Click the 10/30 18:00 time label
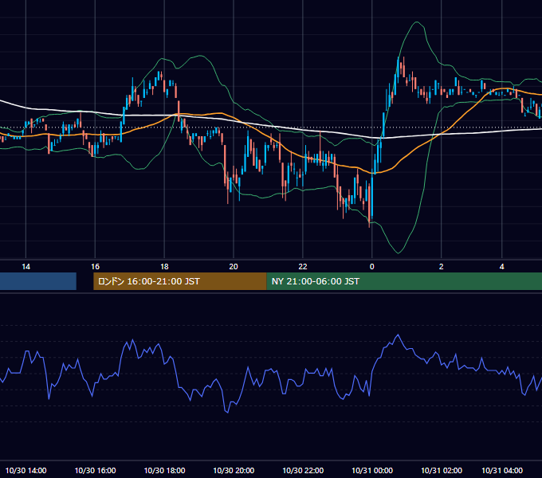Screen dimensions: 542x478 pyautogui.click(x=164, y=470)
